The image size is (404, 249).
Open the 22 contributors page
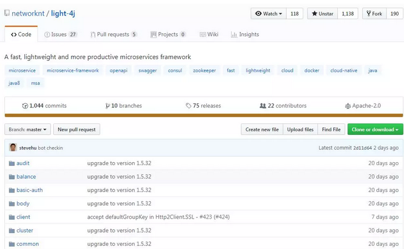click(x=283, y=106)
